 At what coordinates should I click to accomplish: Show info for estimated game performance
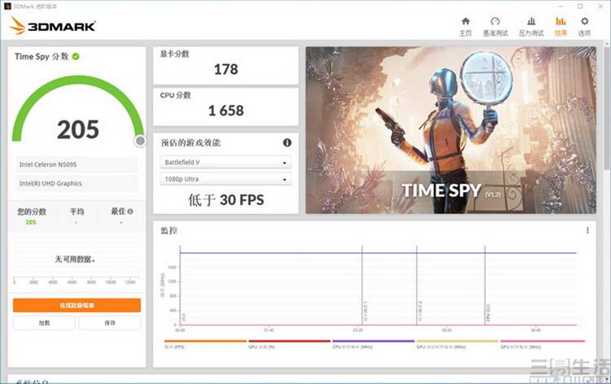pos(287,142)
